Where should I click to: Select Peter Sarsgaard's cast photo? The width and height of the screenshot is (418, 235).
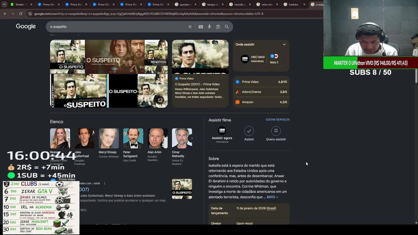click(x=133, y=138)
